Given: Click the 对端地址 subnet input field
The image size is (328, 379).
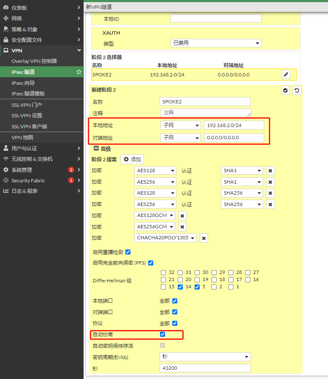Looking at the screenshot, I should coord(233,138).
